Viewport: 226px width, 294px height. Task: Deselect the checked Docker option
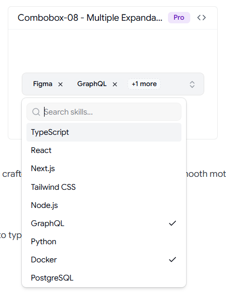[x=104, y=260]
